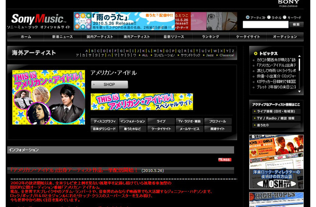Viewport: 316px width, 207px height.
Task: Click the American Idol artist image
Action: 49,97
